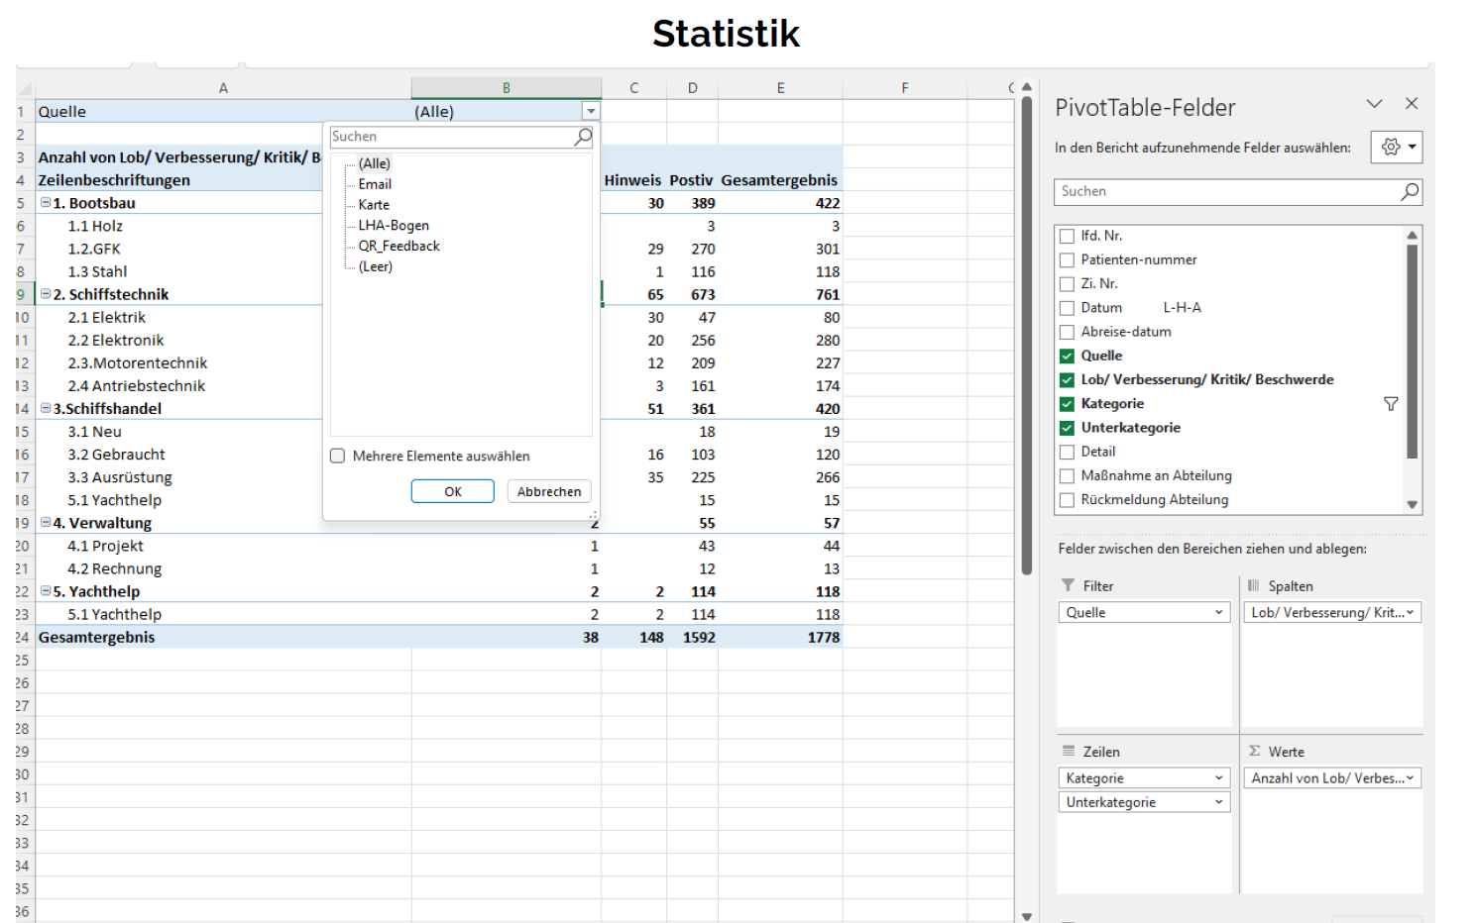Click the Abbrechen button
Image resolution: width=1476 pixels, height=923 pixels.
pyautogui.click(x=549, y=492)
